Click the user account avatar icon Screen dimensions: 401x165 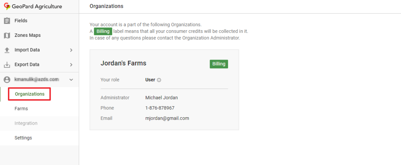point(7,80)
